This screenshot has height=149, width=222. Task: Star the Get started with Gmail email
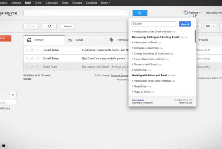pos(33,67)
